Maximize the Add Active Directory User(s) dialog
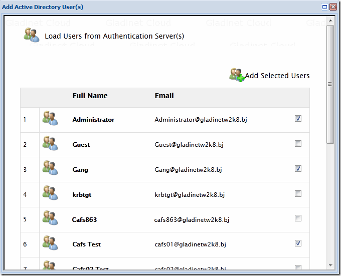Image resolution: width=341 pixels, height=276 pixels. [x=324, y=7]
